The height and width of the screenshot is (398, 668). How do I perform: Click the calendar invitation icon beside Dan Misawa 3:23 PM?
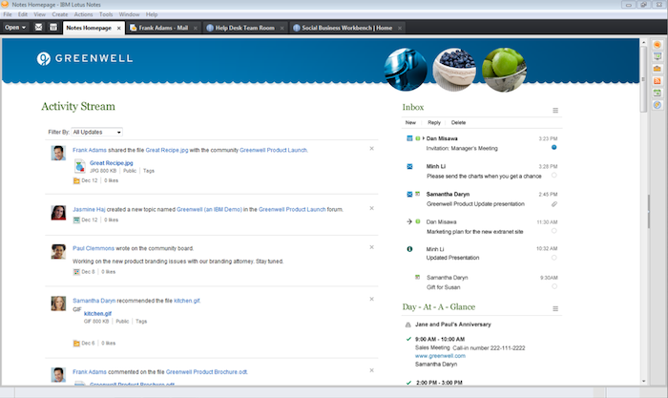409,138
